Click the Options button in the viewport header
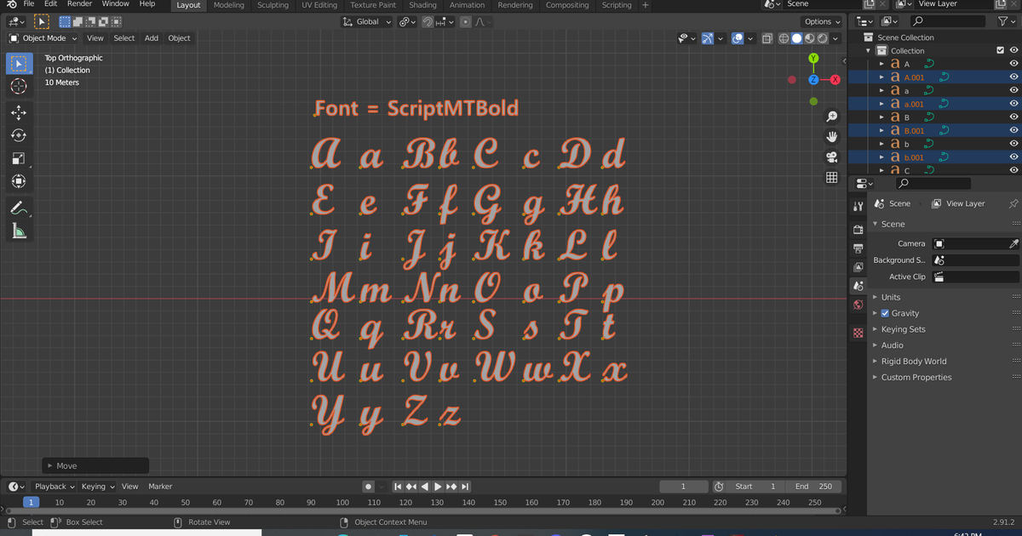 819,21
